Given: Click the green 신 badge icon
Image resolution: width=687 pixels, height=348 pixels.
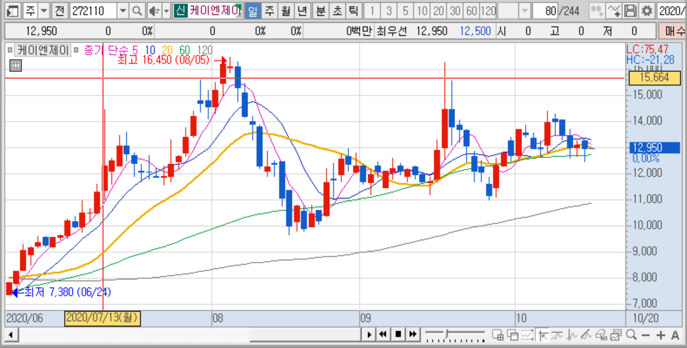Looking at the screenshot, I should click(180, 11).
